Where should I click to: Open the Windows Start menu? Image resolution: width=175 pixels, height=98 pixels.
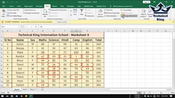(x=2, y=96)
